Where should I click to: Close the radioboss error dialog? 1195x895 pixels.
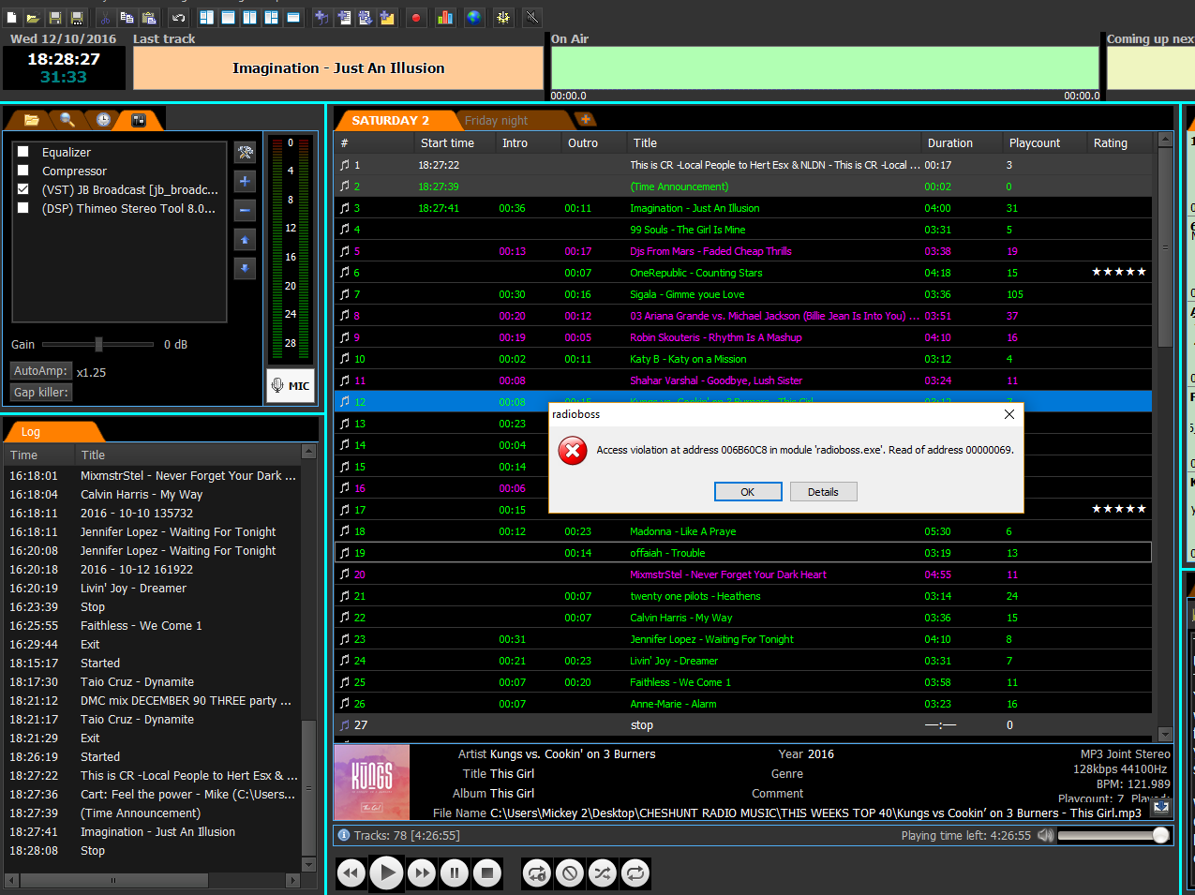coord(1009,414)
